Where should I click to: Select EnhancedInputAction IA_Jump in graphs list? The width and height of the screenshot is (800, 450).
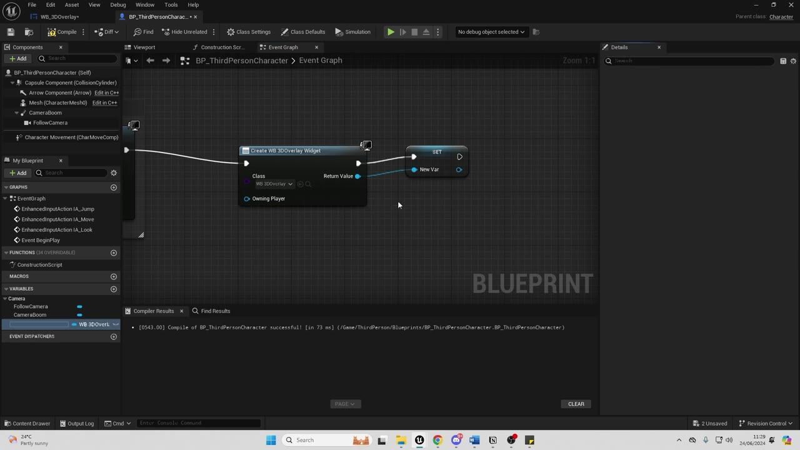click(x=57, y=209)
